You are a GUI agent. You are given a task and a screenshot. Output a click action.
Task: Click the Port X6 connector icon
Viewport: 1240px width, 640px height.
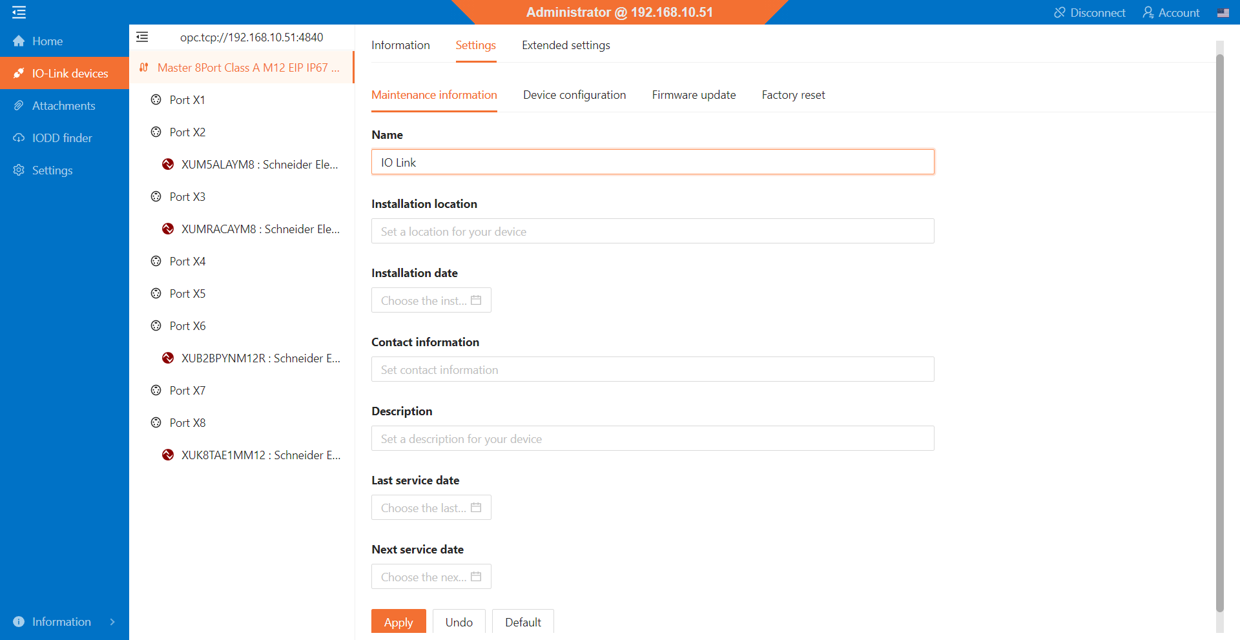pyautogui.click(x=156, y=326)
